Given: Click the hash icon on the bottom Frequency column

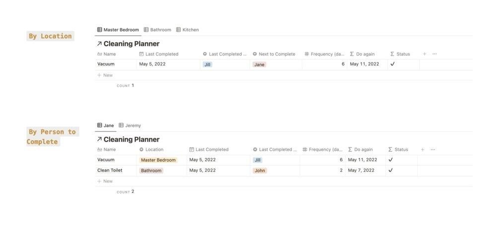Looking at the screenshot, I should 305,149.
